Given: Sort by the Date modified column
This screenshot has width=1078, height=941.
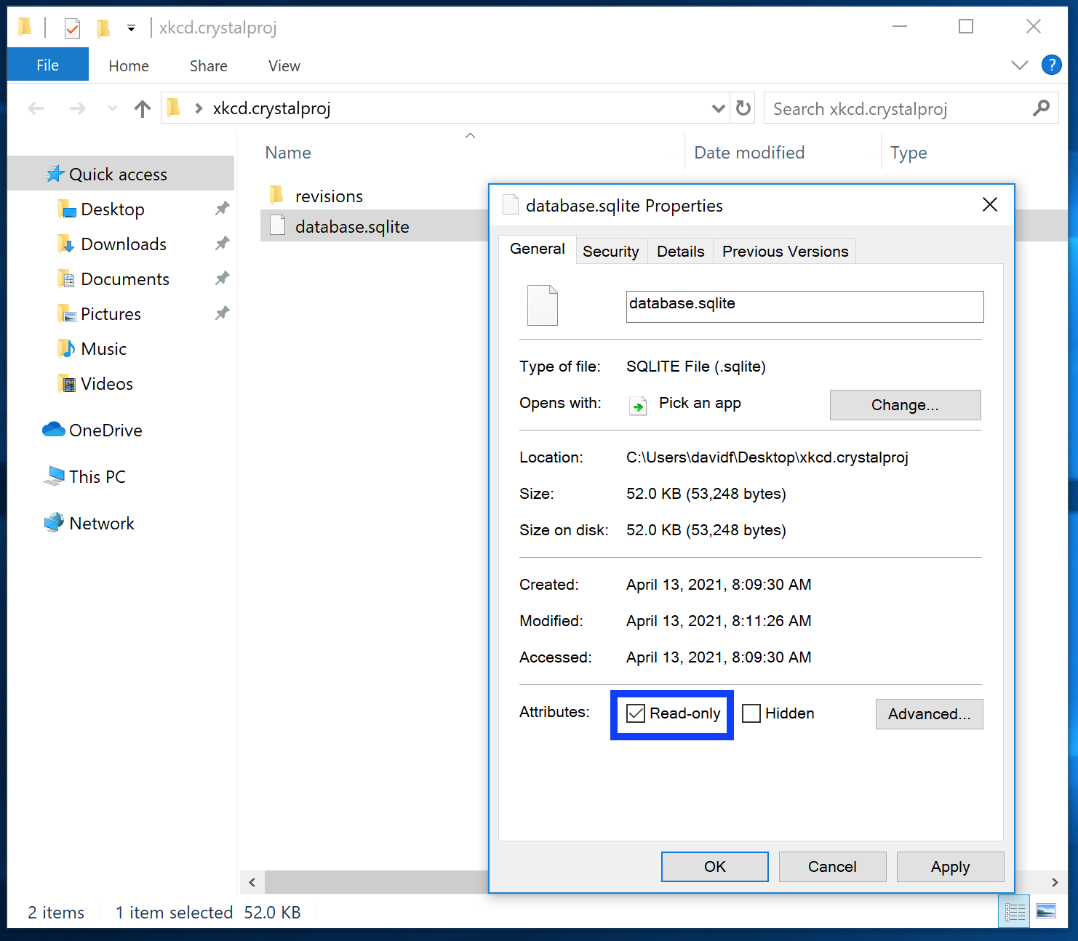Looking at the screenshot, I should pyautogui.click(x=749, y=153).
